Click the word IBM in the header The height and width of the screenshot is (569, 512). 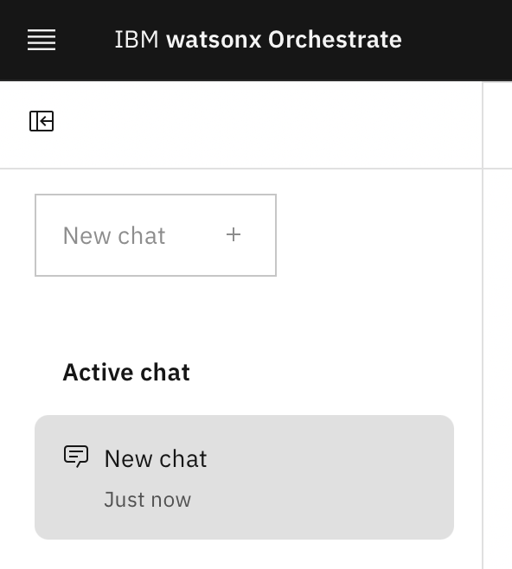[137, 39]
